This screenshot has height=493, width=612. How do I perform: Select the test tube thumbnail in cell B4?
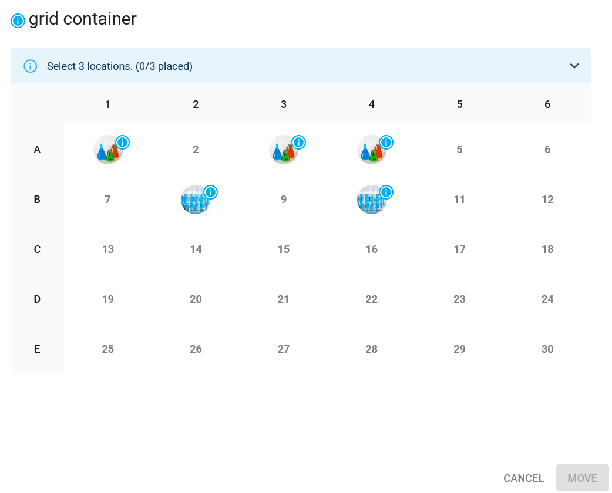coord(372,200)
